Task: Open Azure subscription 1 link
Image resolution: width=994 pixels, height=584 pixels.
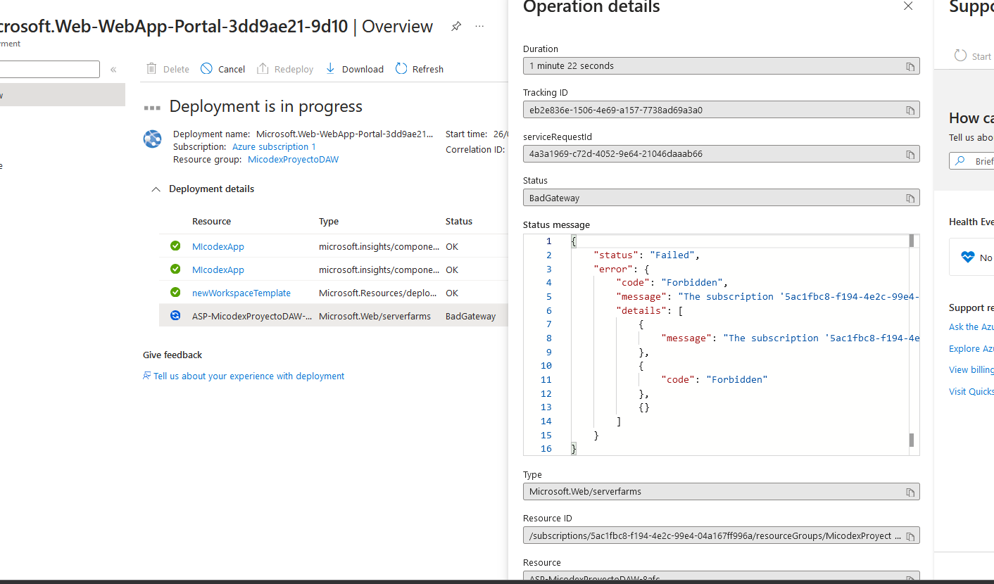Action: (274, 147)
